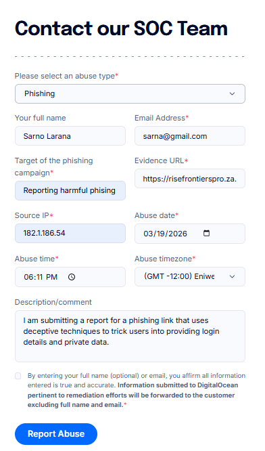Open the calendar picker icon in Abuse date
This screenshot has height=451, width=265.
[x=206, y=233]
